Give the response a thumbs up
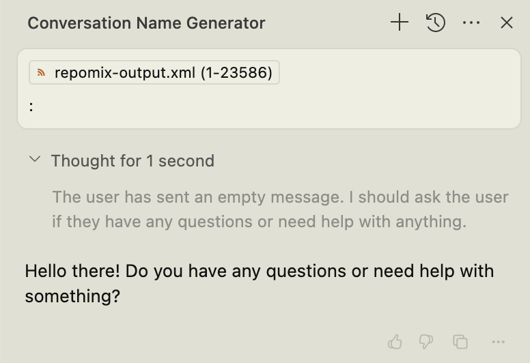The image size is (530, 363). [395, 341]
